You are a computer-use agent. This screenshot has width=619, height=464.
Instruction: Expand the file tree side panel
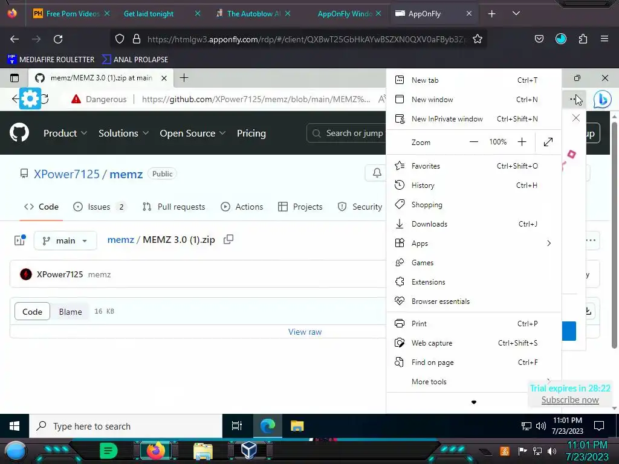(x=20, y=240)
